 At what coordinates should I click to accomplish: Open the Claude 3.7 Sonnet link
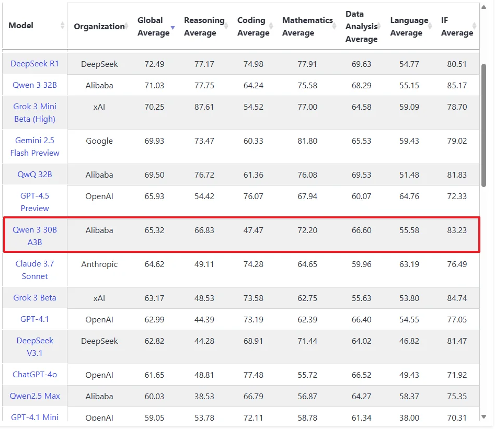coord(34,270)
